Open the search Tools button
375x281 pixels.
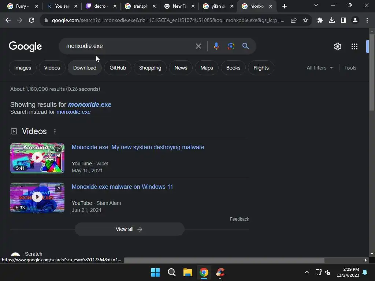350,68
